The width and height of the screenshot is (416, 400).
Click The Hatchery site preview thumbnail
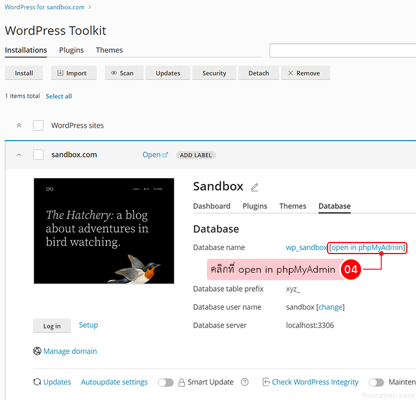[104, 231]
